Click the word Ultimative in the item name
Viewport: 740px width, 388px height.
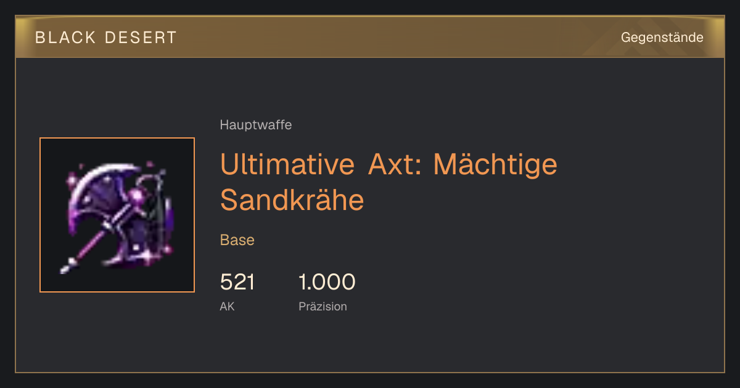coord(287,165)
